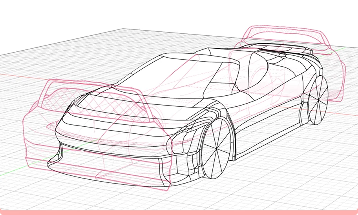Select the car's rear wheel wireframe

318,100
